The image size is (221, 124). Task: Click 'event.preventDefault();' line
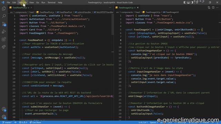click(x=41, y=114)
